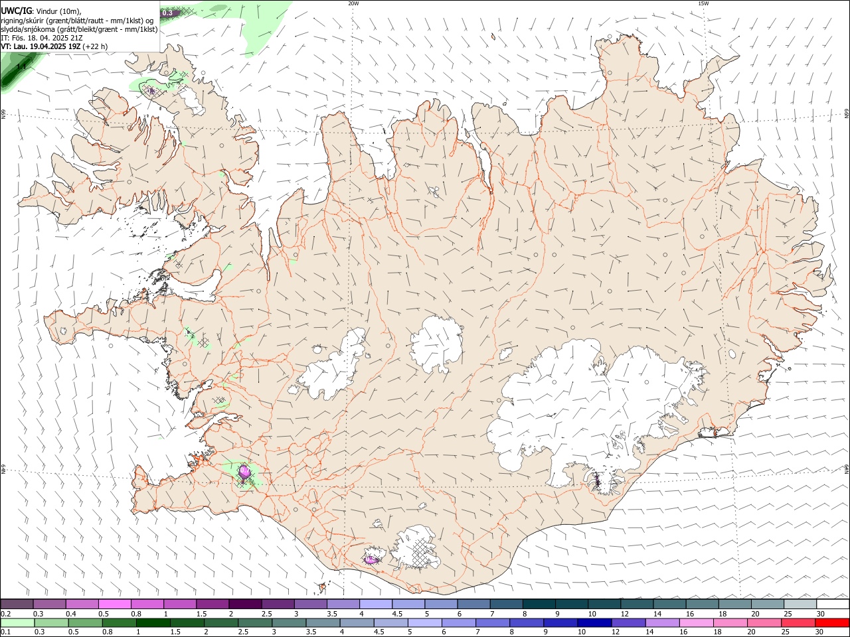Pick the pale grey upper swatch at 25
The image size is (850, 637).
799,604
